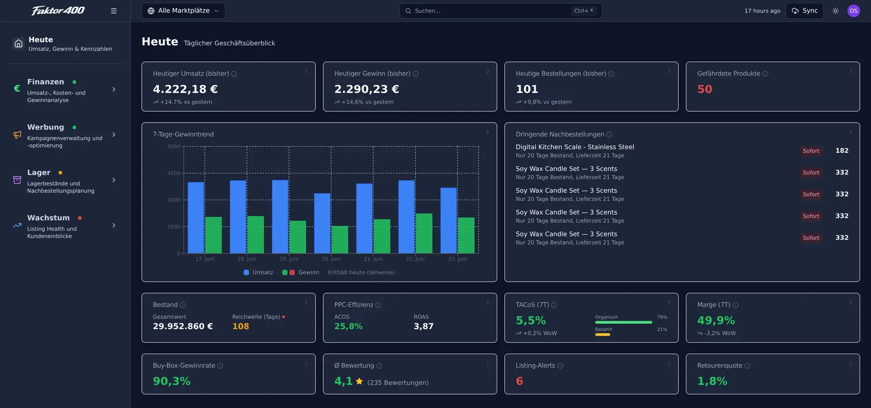Click the megaphone icon beside Werbung
This screenshot has height=408, width=871.
coord(17,135)
